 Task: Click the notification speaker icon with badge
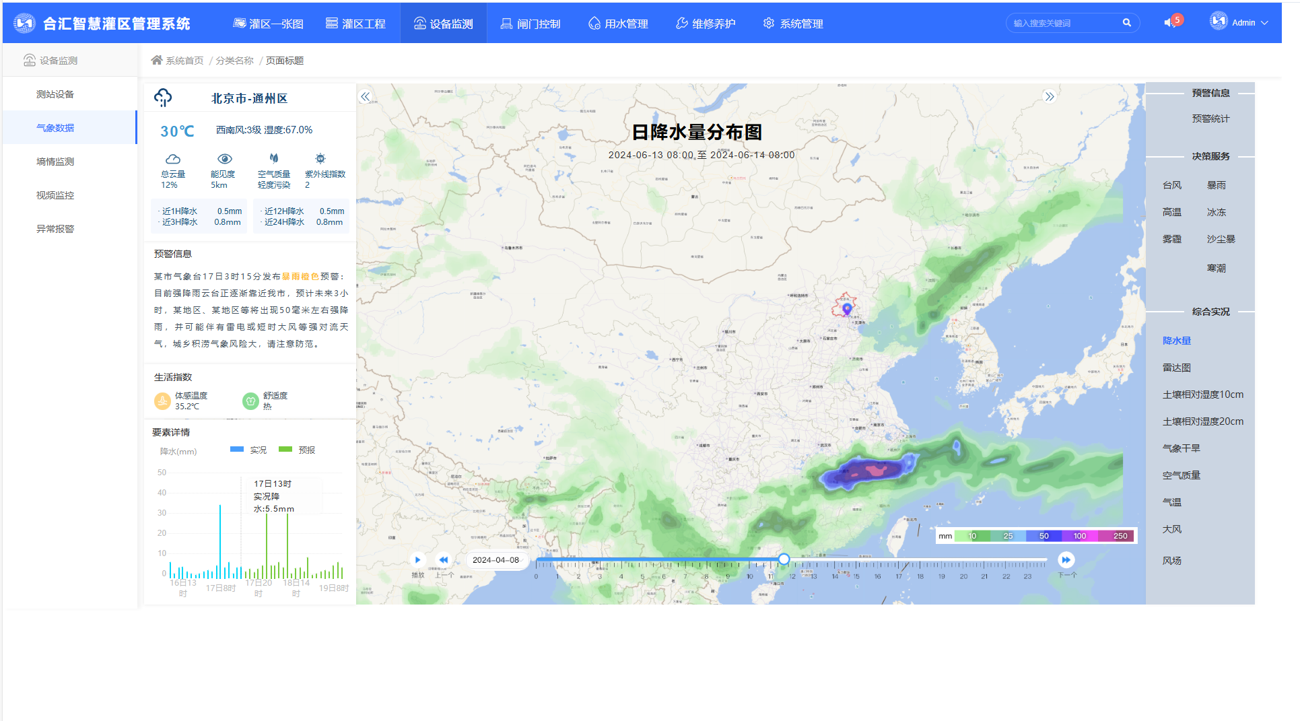click(1170, 23)
